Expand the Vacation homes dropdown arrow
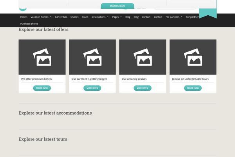Image resolution: width=235 pixels, height=157 pixels. [x=51, y=17]
